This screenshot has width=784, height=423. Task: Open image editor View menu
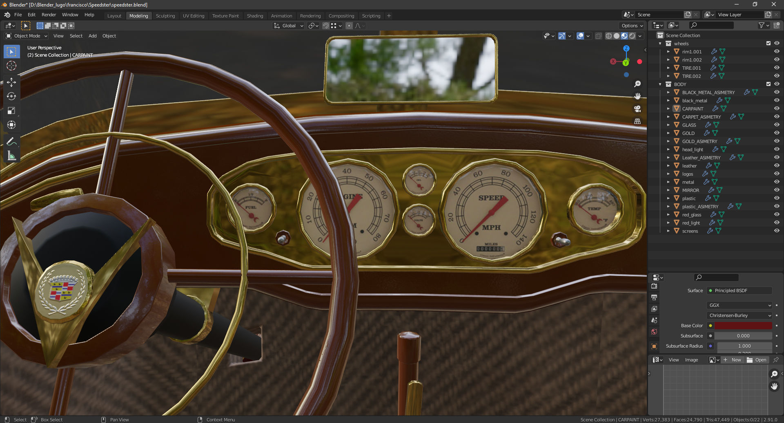click(x=674, y=360)
